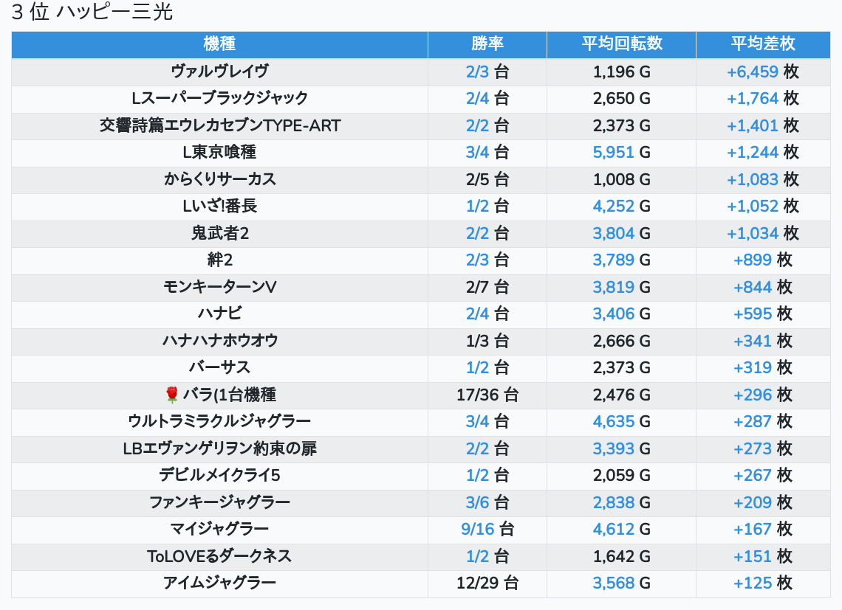Image resolution: width=842 pixels, height=610 pixels.
Task: Select the ハナハナホウオウ machine name
Action: pos(219,341)
